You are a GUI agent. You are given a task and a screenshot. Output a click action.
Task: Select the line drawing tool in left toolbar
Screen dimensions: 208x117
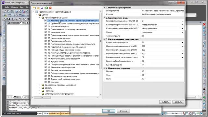(x=4, y=24)
